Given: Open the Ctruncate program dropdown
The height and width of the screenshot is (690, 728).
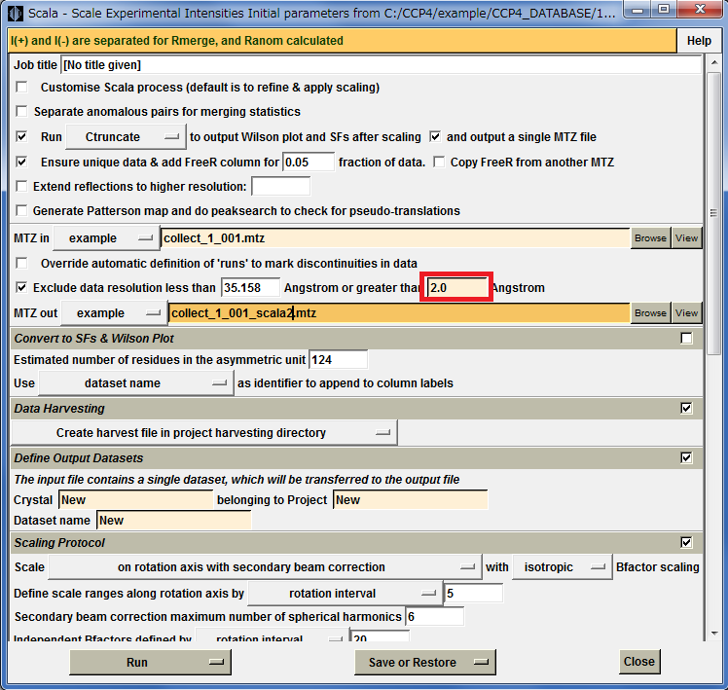Looking at the screenshot, I should (128, 137).
